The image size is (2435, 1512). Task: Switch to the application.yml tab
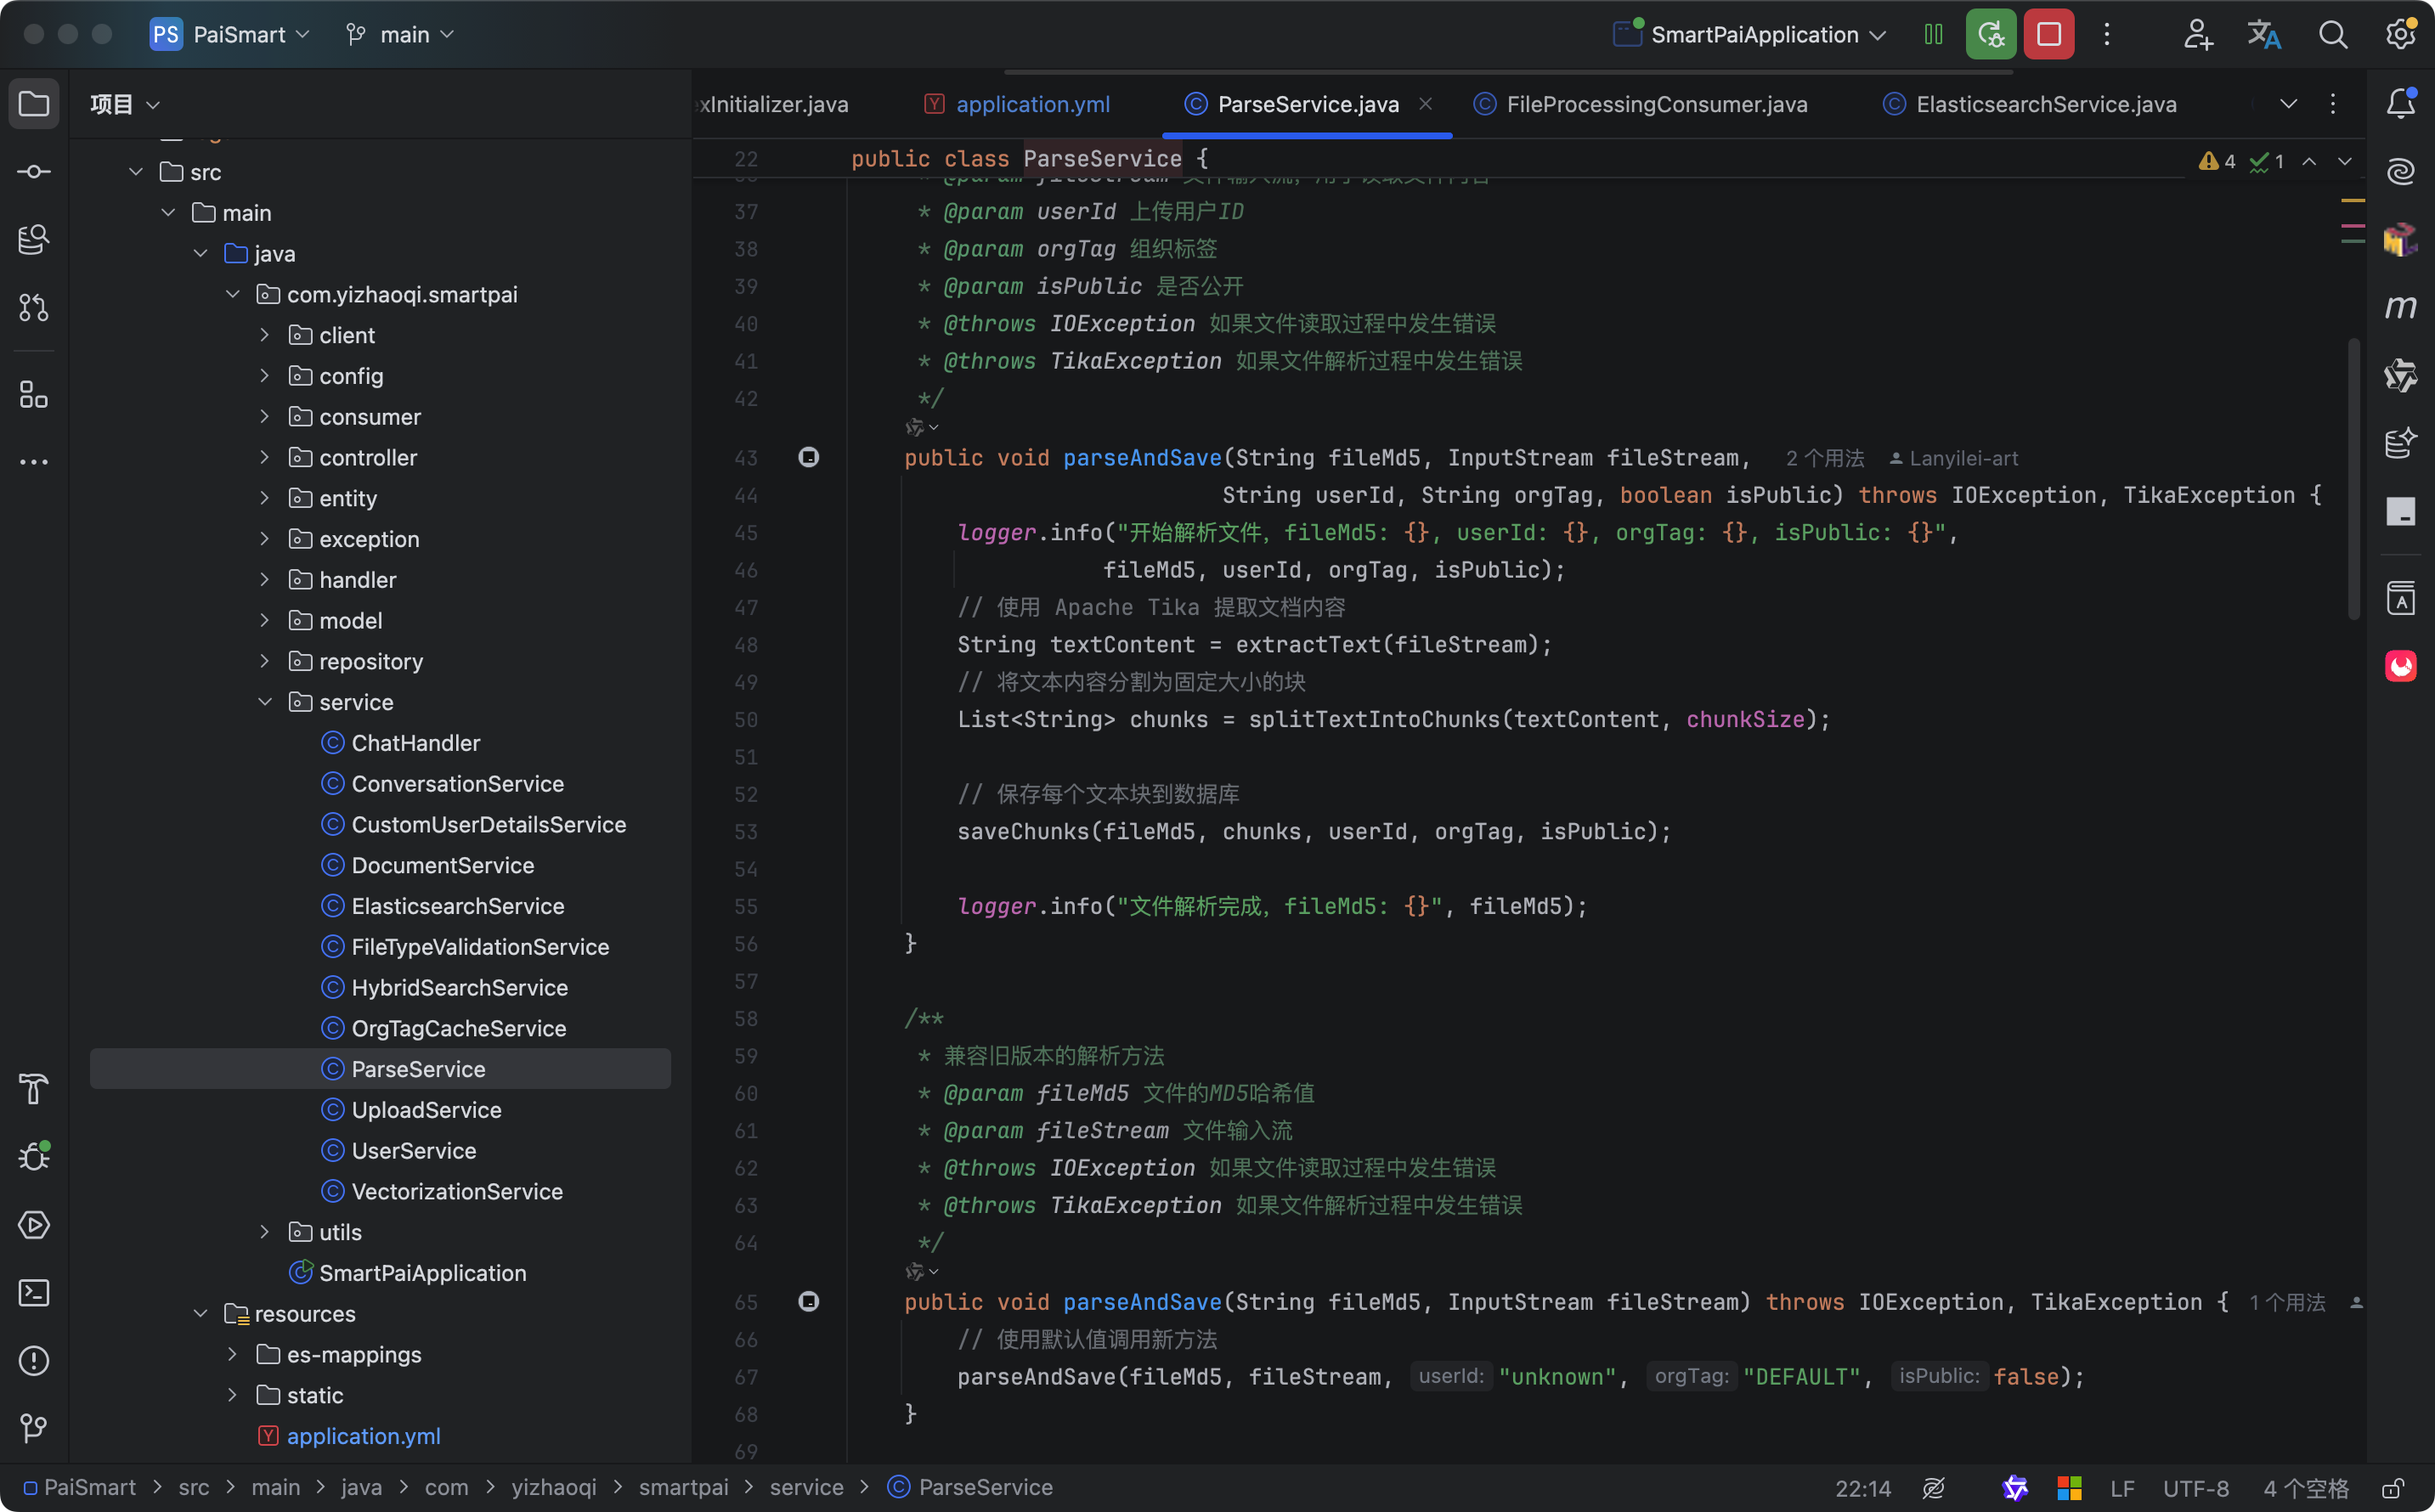1032,104
